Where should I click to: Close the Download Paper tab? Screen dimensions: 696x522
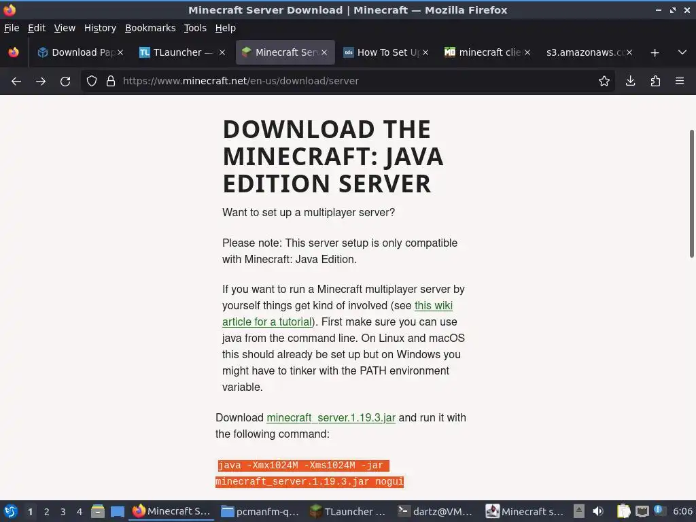(x=120, y=52)
